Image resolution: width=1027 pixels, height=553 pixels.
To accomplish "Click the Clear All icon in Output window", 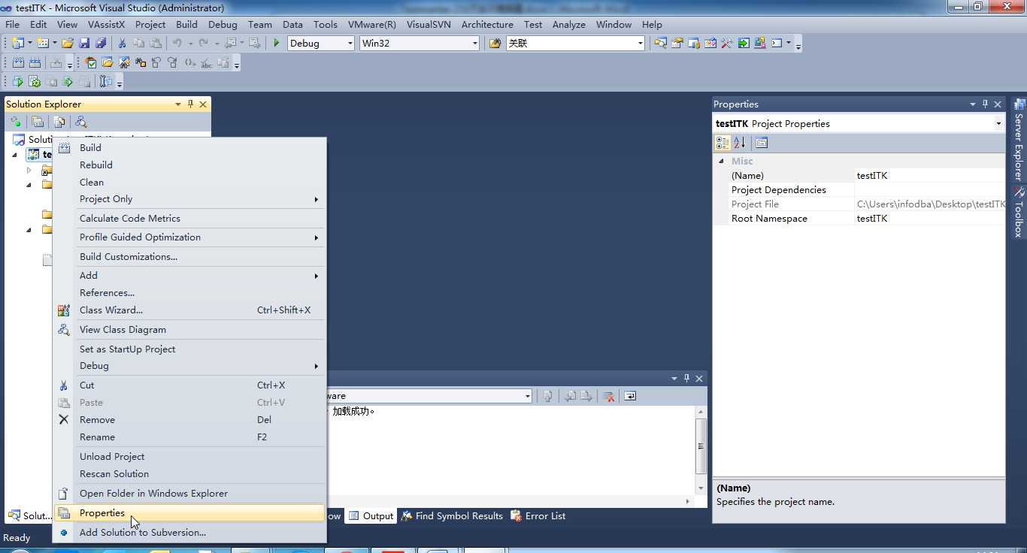I will tap(609, 396).
